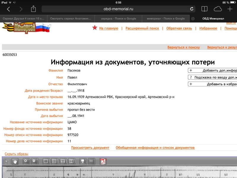Go forward in Safari

(21, 9)
